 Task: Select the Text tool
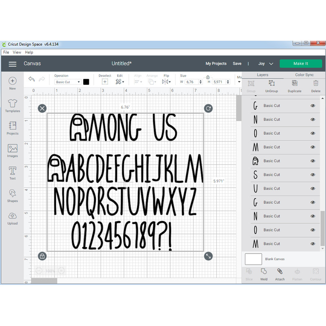pyautogui.click(x=12, y=172)
